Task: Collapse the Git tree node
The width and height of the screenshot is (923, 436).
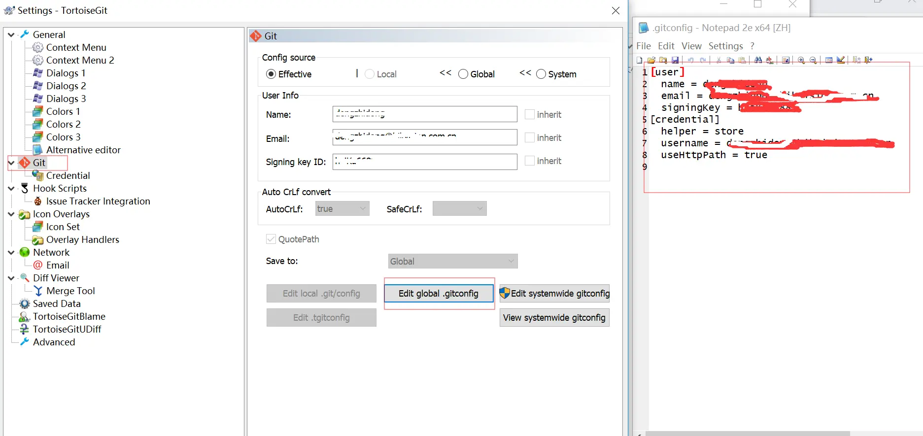Action: [x=11, y=163]
